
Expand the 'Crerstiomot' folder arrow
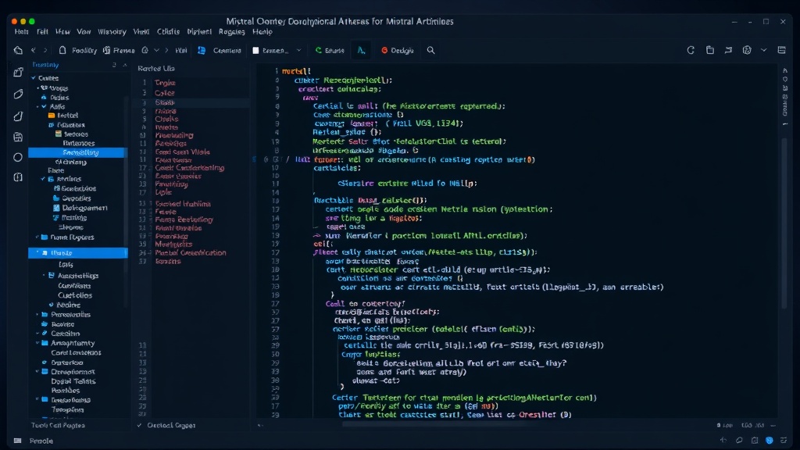click(x=37, y=371)
